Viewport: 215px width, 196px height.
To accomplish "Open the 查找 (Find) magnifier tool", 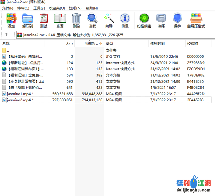I will pos(92,21).
